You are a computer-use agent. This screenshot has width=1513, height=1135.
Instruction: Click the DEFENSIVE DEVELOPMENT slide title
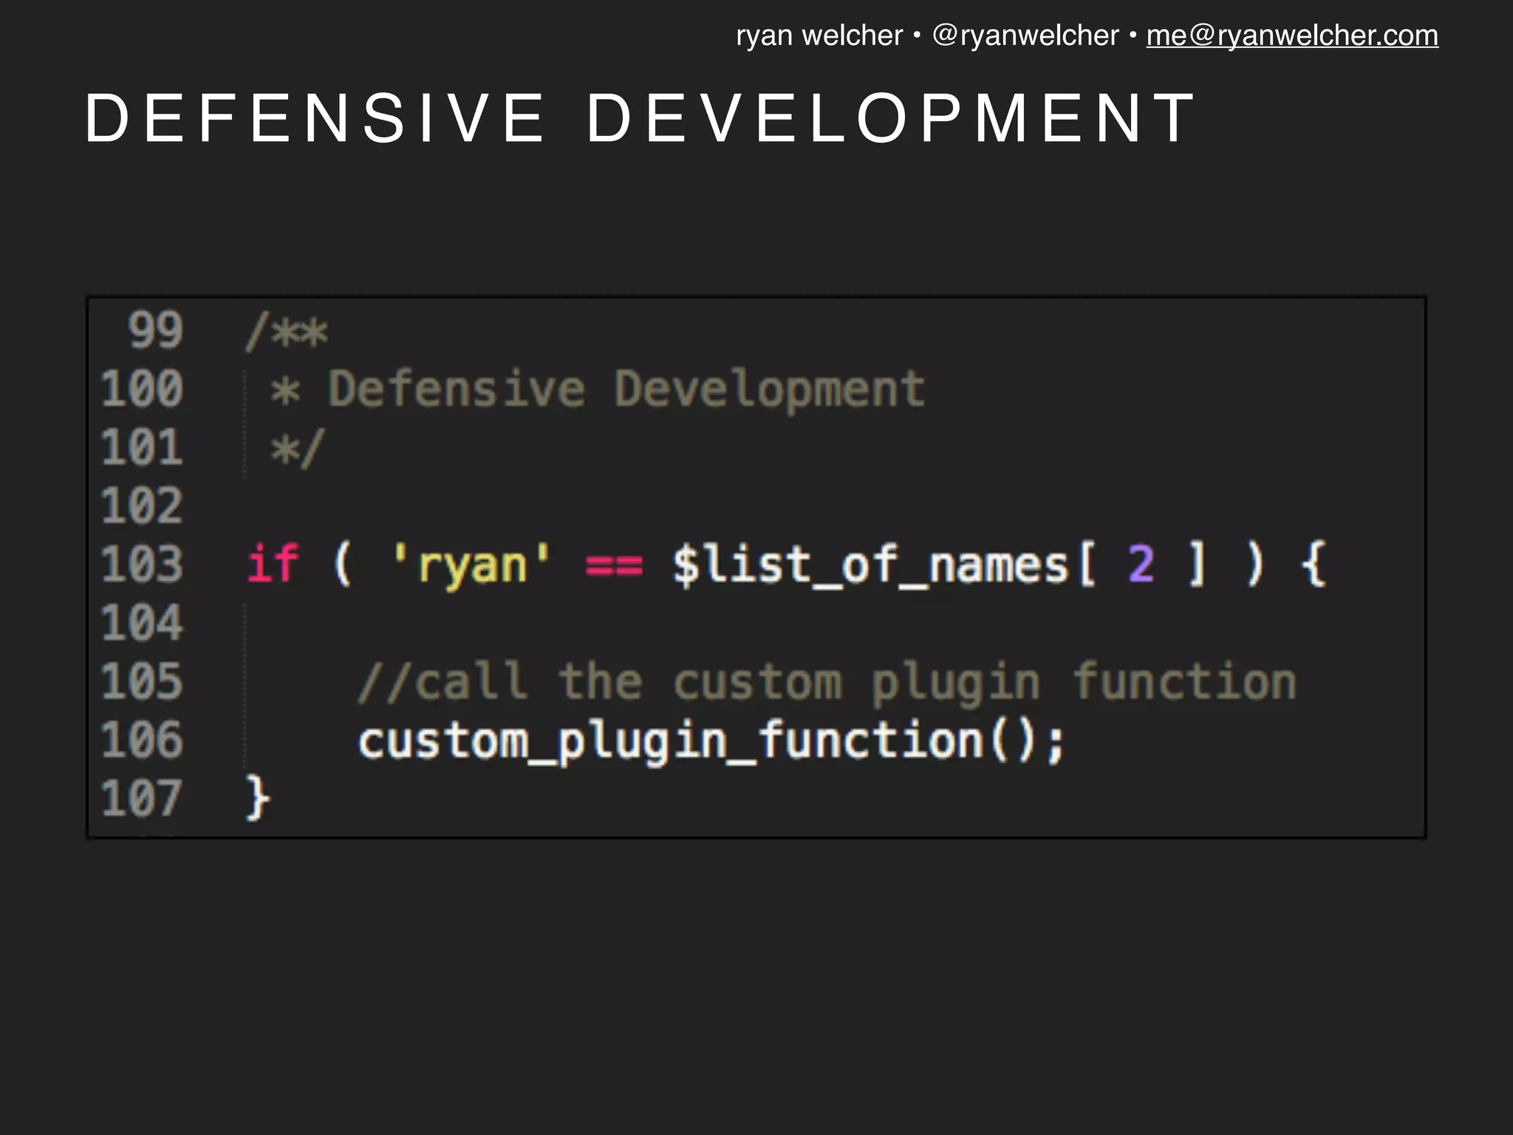pyautogui.click(x=641, y=118)
